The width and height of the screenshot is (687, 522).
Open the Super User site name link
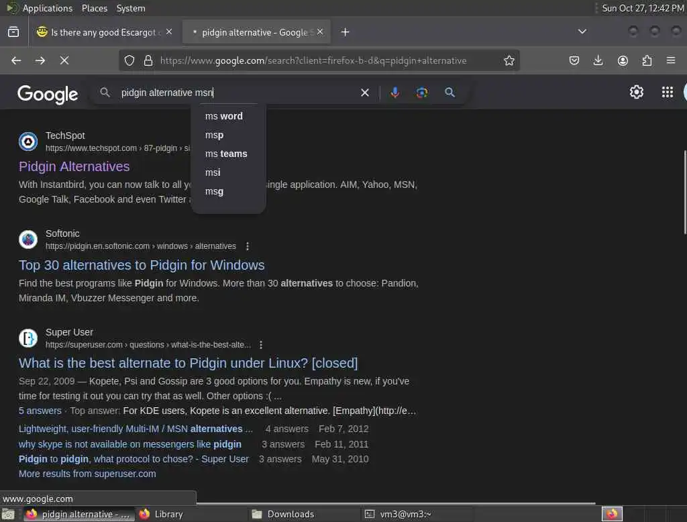click(69, 332)
